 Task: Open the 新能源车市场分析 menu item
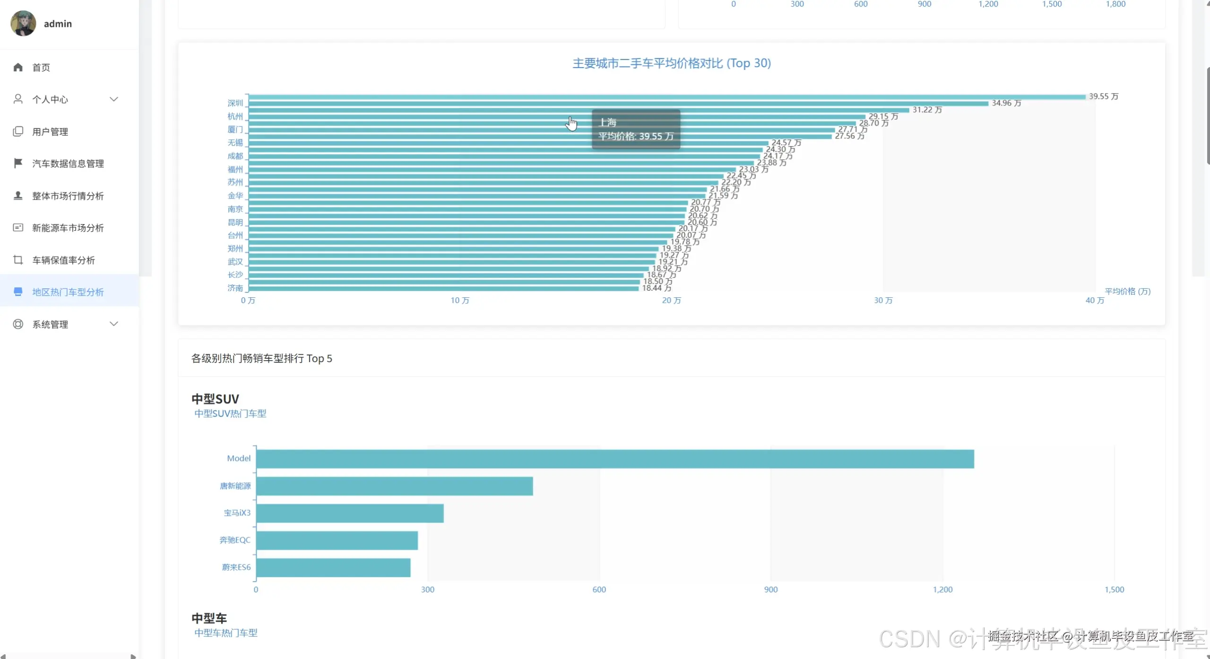(x=68, y=227)
